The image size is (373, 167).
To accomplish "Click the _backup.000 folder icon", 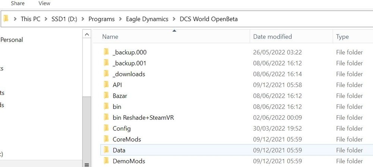I will pos(106,52).
